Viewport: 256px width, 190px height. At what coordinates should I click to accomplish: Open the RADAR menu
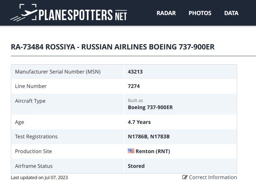[x=166, y=13]
